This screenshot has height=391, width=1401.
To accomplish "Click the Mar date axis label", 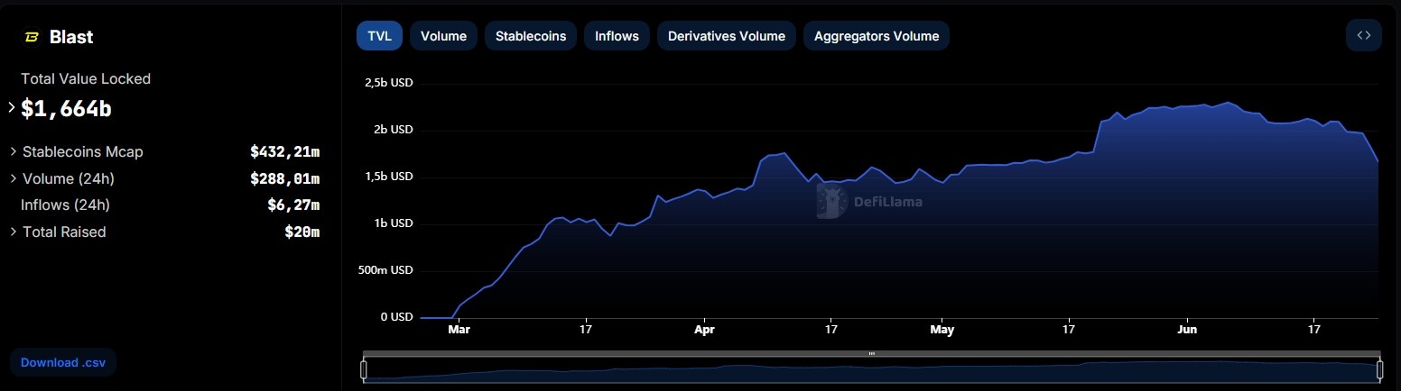I will [459, 331].
